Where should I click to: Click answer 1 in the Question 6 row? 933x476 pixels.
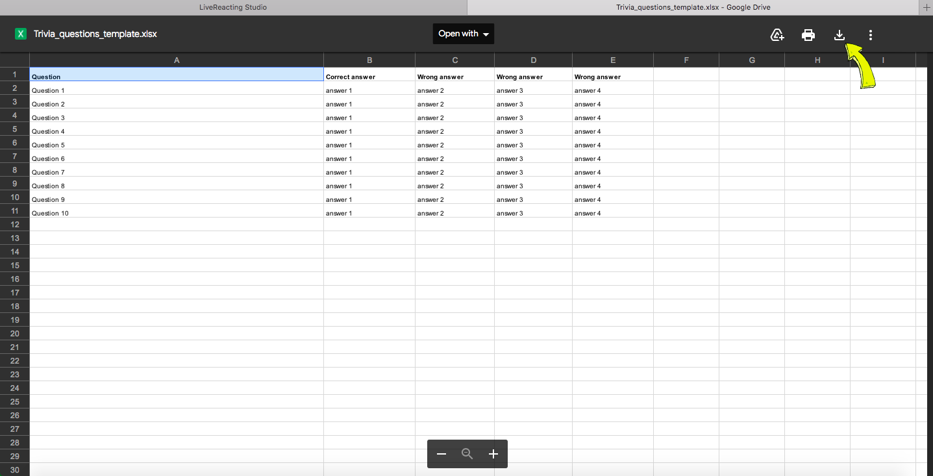(x=369, y=157)
